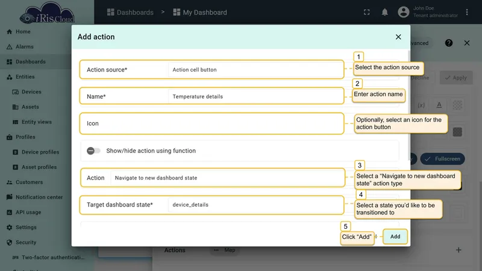Click the Dashboards grid icon in sidebar
482x271 pixels.
tap(9, 62)
